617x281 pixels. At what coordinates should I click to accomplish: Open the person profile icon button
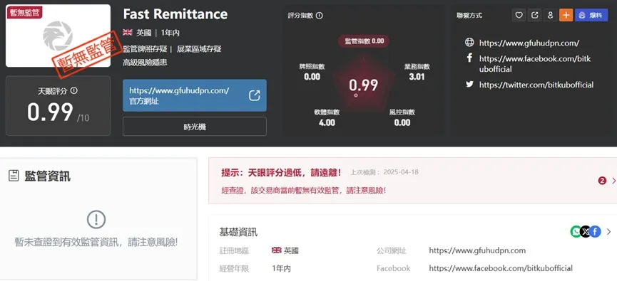coord(550,16)
